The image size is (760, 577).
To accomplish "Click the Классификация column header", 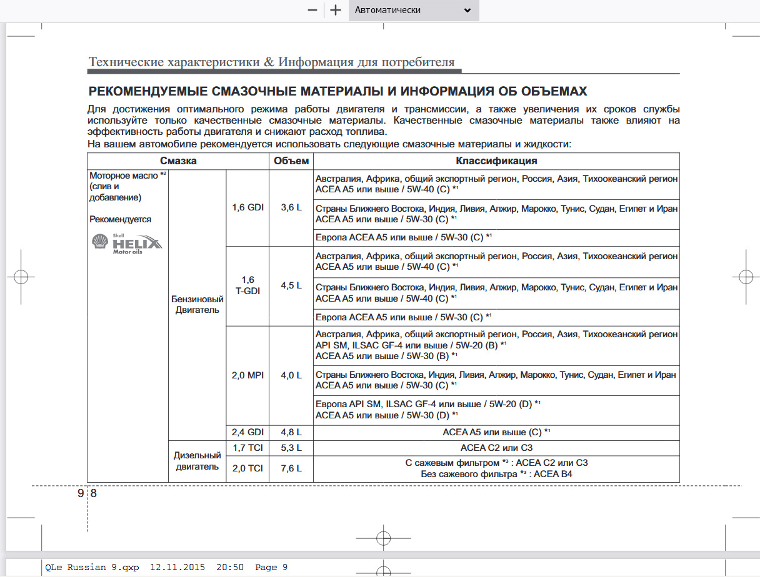I will [496, 161].
